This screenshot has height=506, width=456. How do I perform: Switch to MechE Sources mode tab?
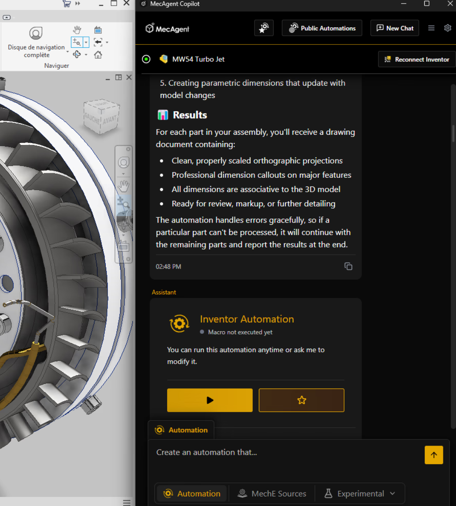tap(272, 493)
